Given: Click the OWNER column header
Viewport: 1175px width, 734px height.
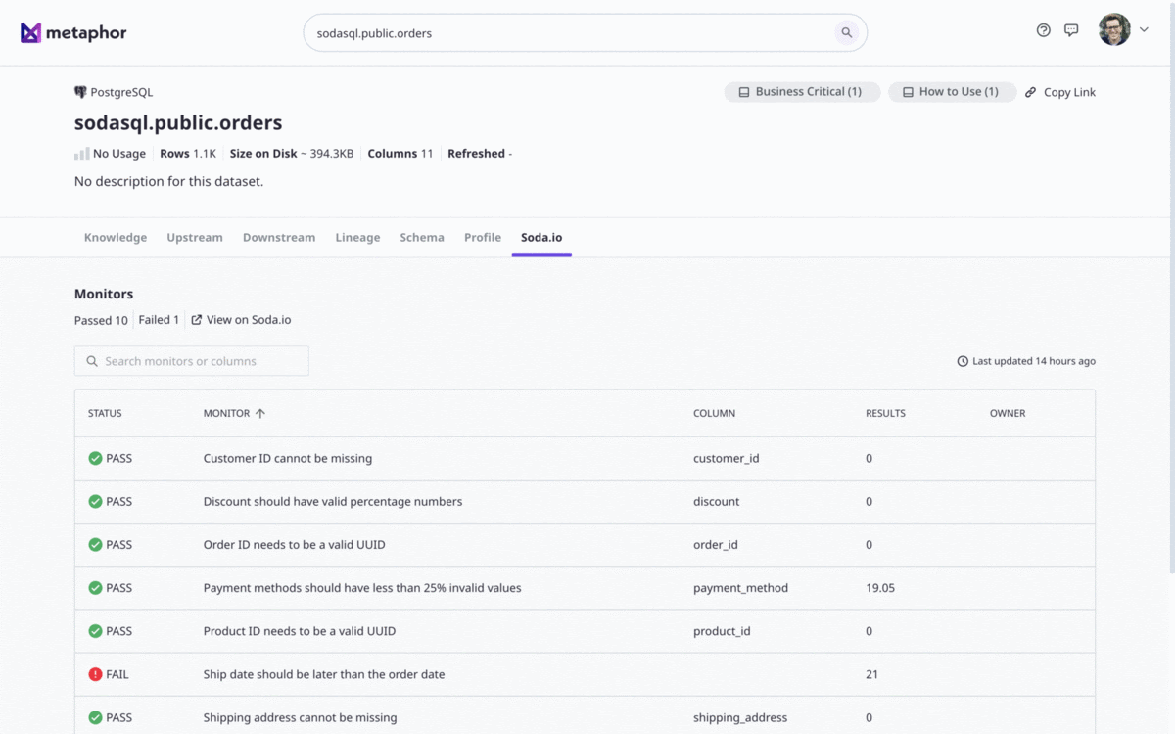Looking at the screenshot, I should point(1008,414).
